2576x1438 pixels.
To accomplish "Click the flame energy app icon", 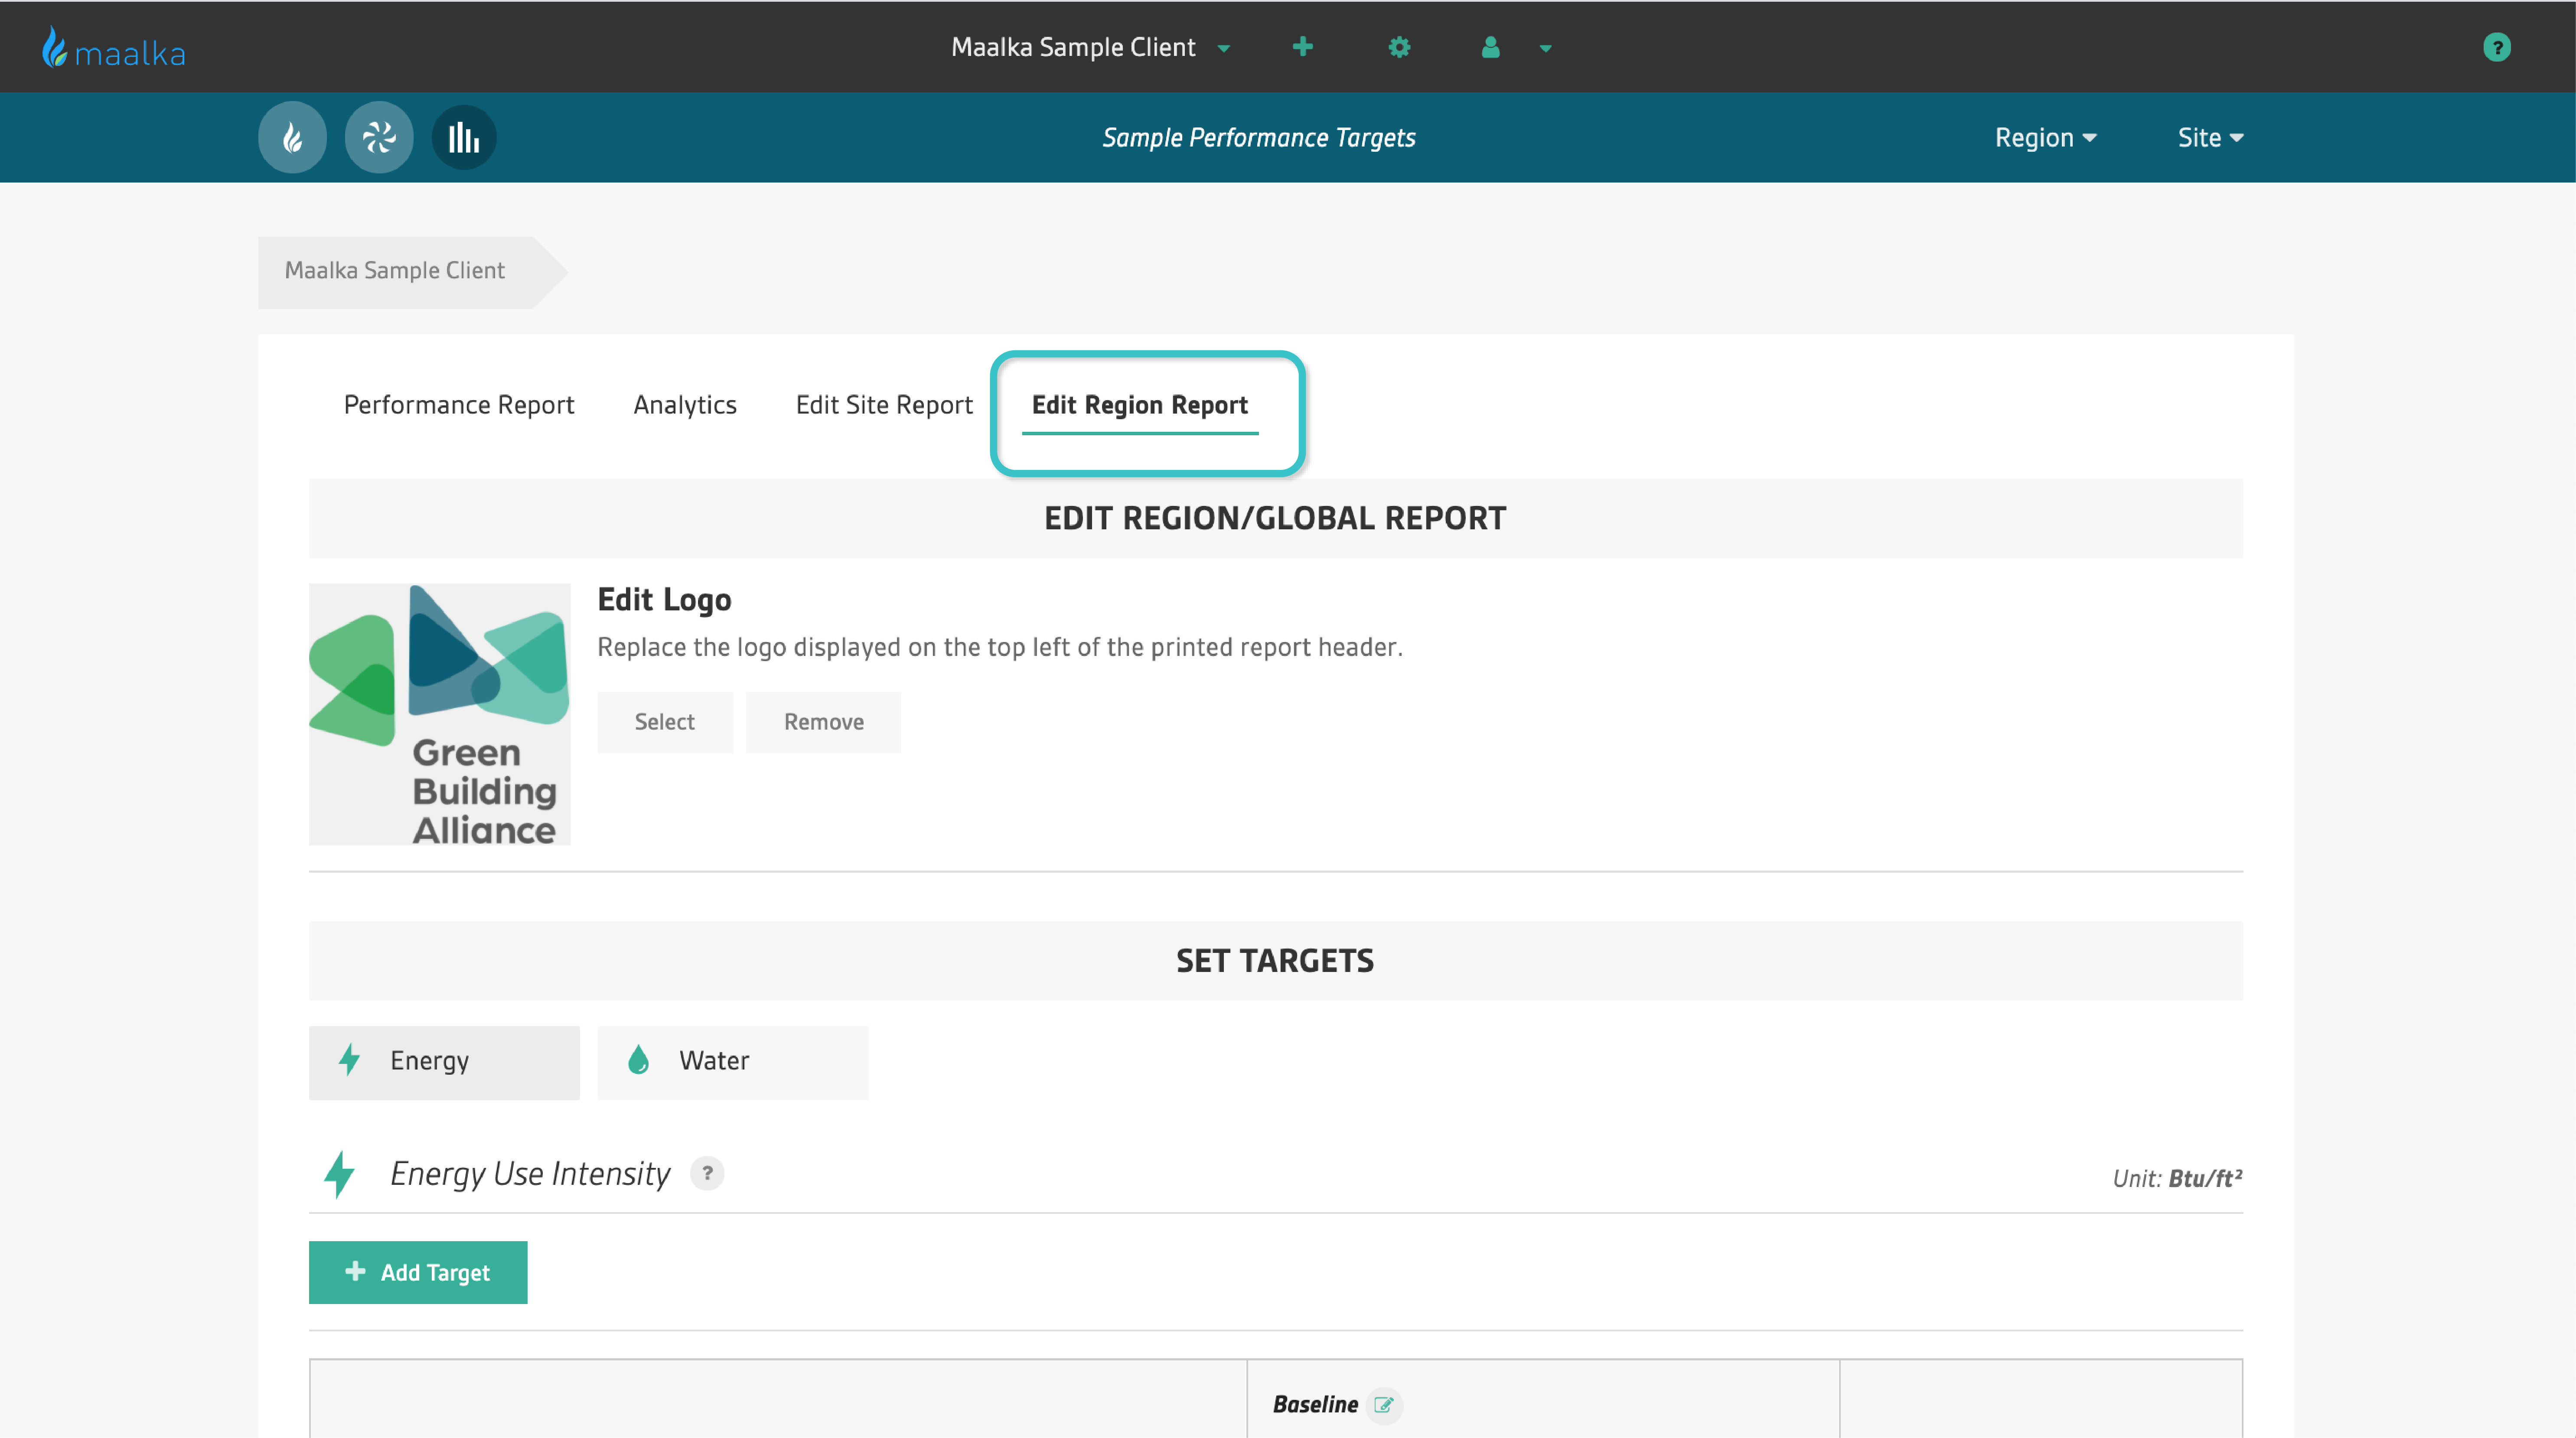I will (292, 137).
